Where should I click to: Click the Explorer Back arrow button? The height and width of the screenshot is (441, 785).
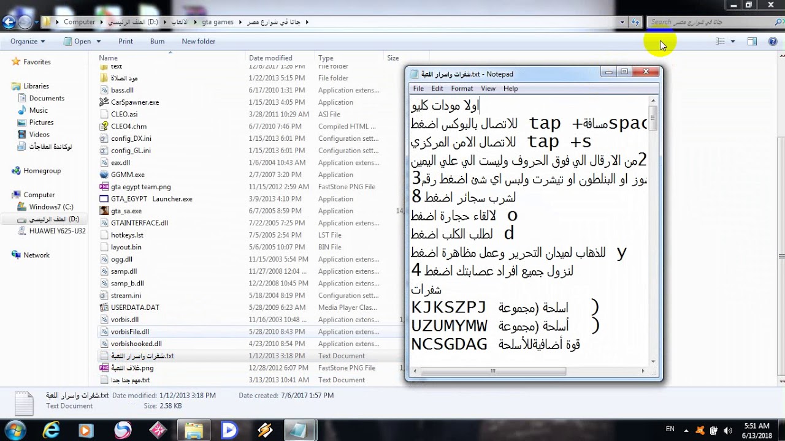[9, 22]
